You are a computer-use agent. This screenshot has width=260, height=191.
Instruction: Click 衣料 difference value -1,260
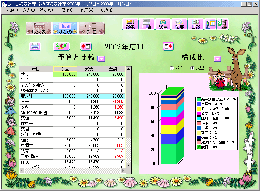tap(113, 107)
